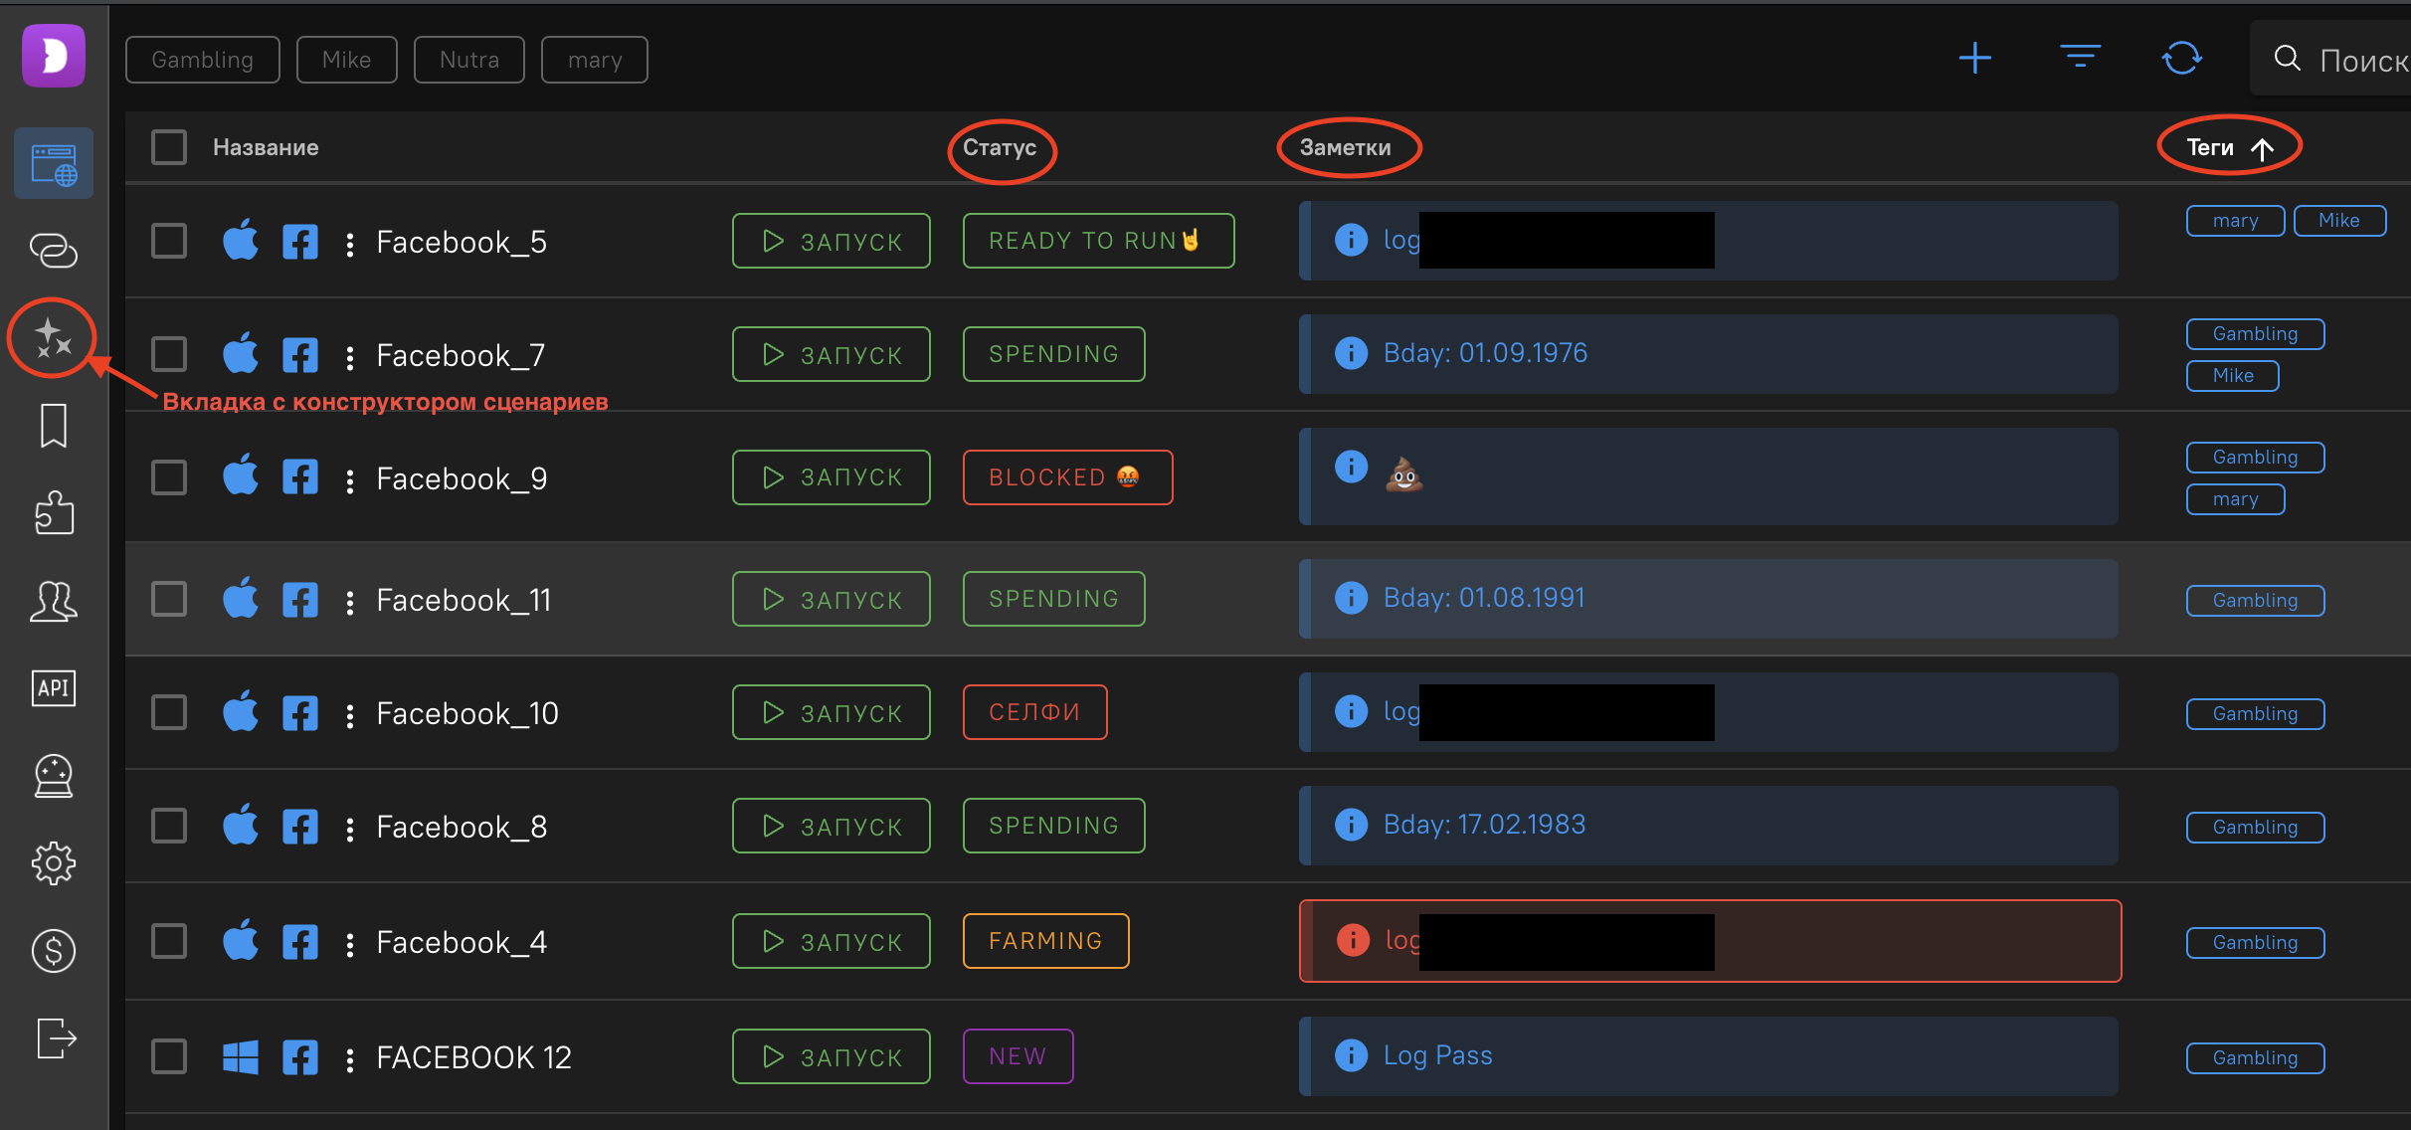
Task: Filter by the Gambling tag at top
Action: coord(203,60)
